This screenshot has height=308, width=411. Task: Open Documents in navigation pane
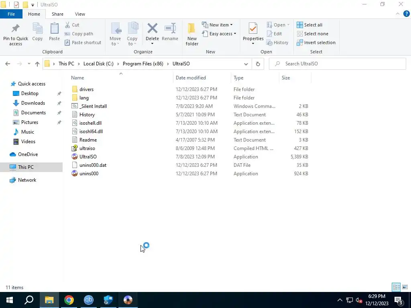[33, 113]
